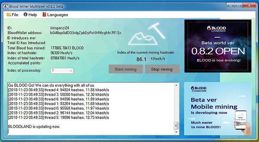
Task: Click the Stop mining button
Action: point(162,69)
